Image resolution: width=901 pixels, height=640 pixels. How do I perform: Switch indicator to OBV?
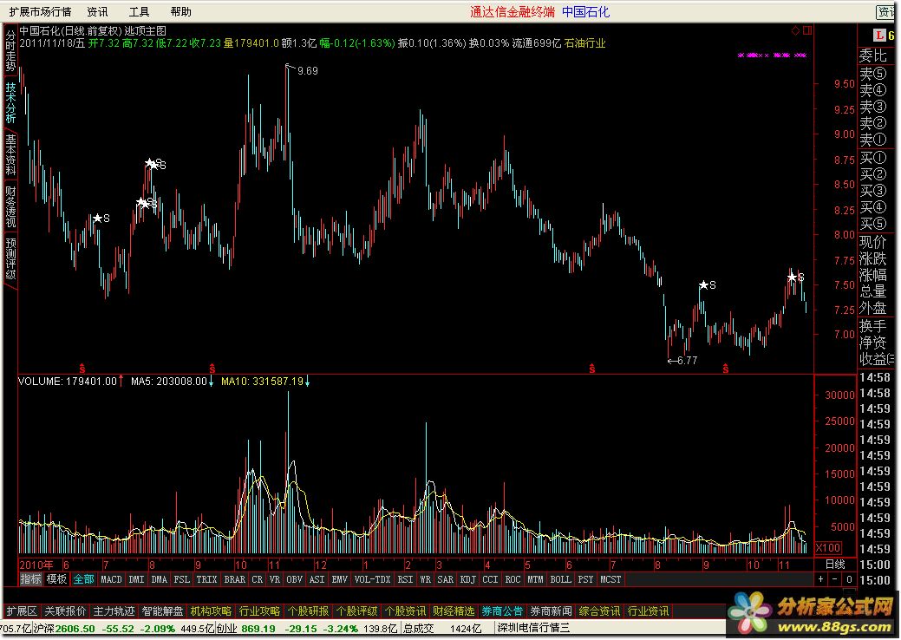coord(294,579)
